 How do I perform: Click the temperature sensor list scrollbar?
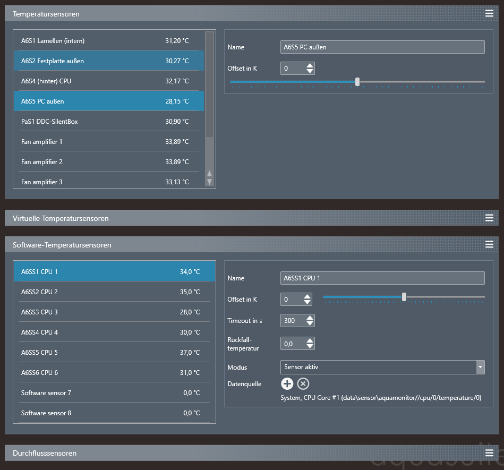click(209, 85)
